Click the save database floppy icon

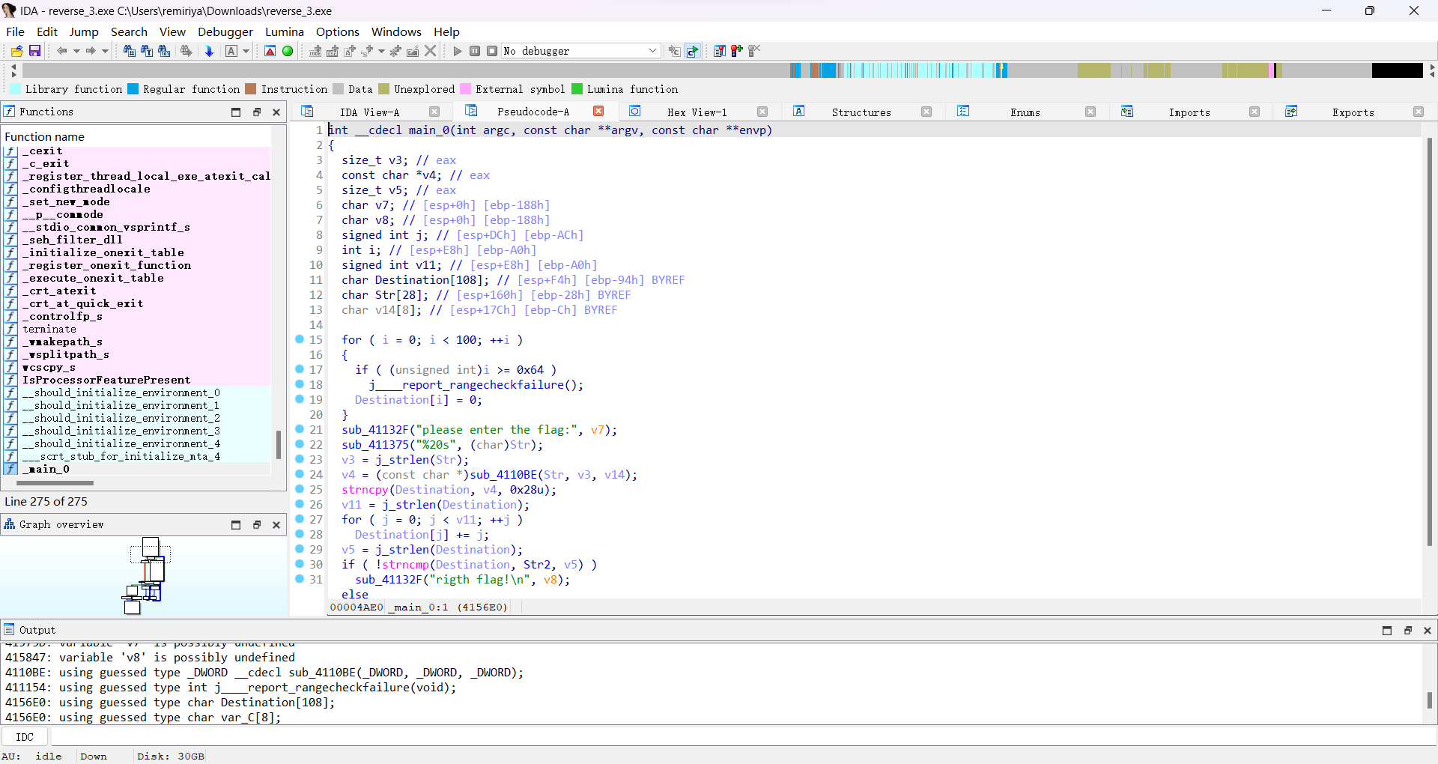pyautogui.click(x=34, y=51)
